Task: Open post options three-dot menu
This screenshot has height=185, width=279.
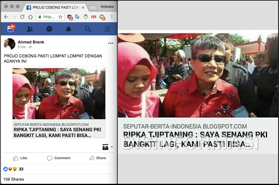Action: pos(111,43)
